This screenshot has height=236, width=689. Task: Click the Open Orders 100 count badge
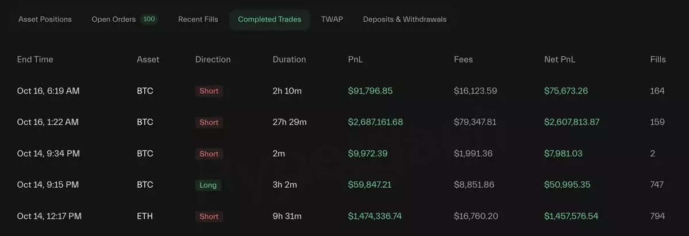[x=149, y=20]
